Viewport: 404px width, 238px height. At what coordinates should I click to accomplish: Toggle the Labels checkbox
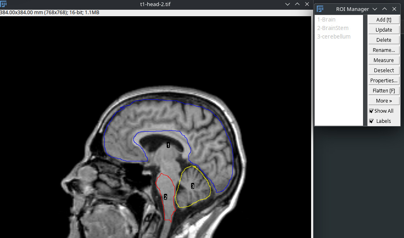tap(371, 121)
